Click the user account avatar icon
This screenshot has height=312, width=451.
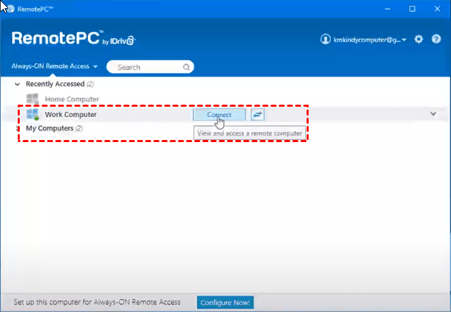point(326,39)
